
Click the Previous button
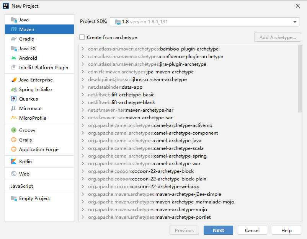[184, 230]
